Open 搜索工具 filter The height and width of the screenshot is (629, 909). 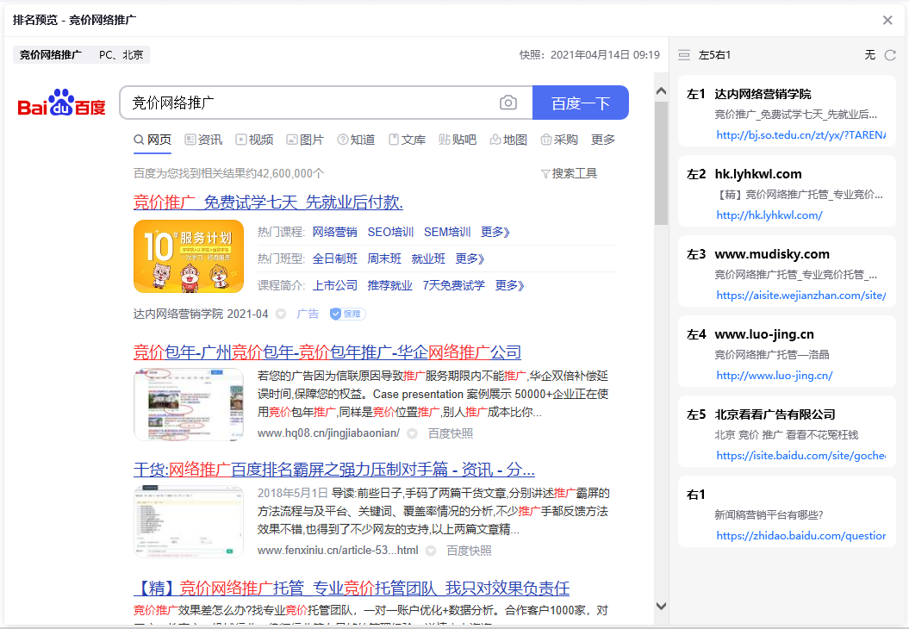[x=569, y=173]
